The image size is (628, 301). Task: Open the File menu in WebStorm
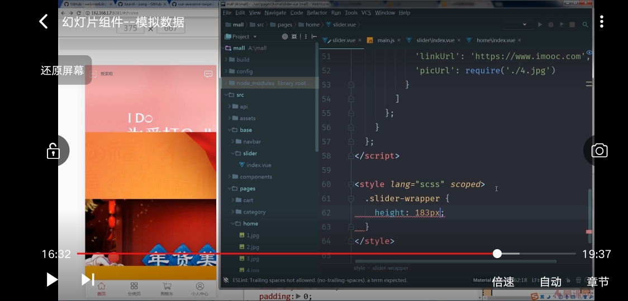pos(227,13)
